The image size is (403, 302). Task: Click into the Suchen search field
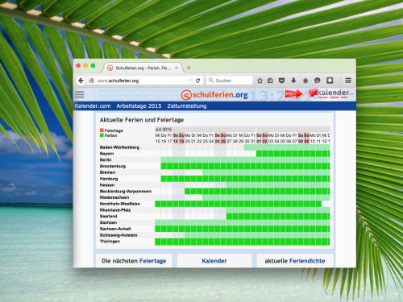click(x=230, y=81)
